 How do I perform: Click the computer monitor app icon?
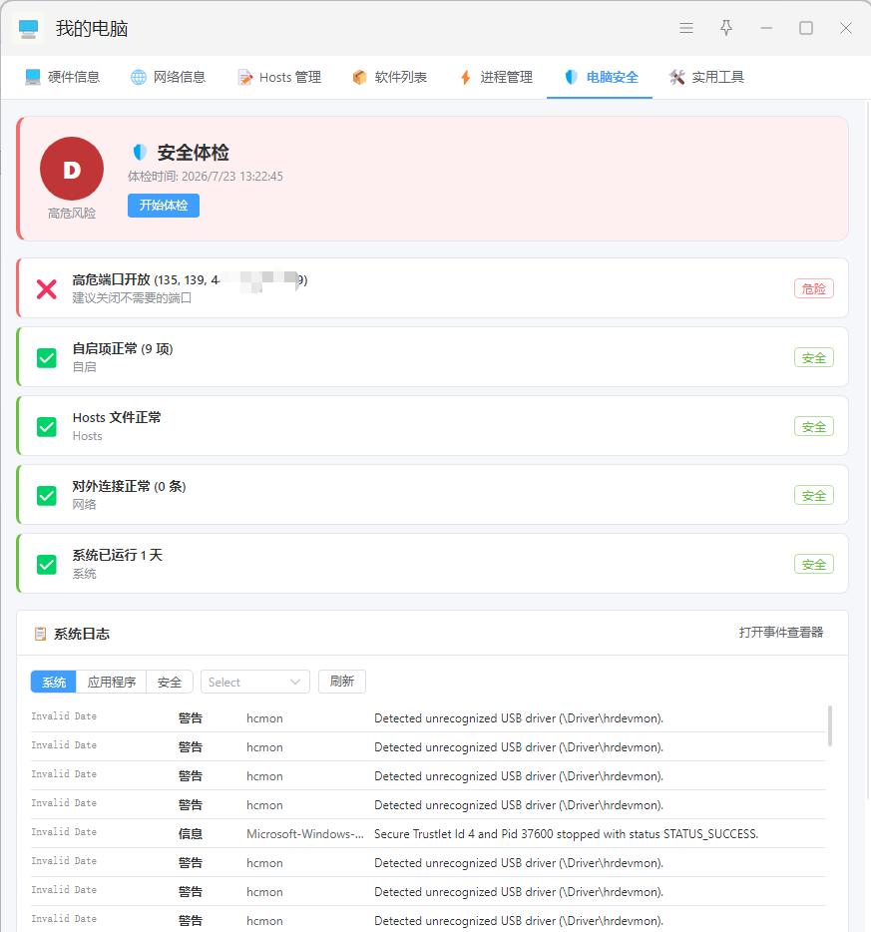coord(28,28)
